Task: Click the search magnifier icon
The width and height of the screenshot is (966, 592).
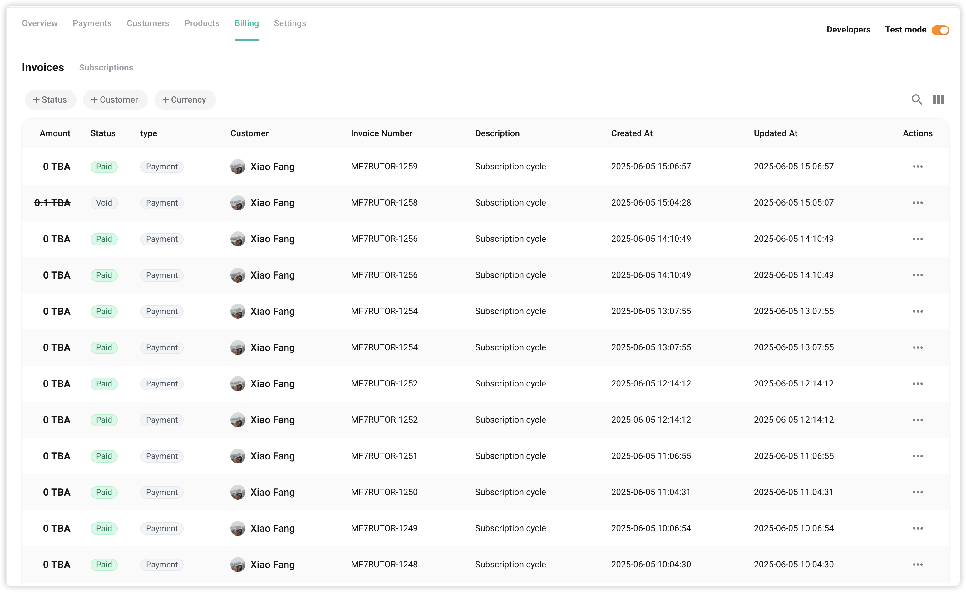Action: (x=916, y=100)
